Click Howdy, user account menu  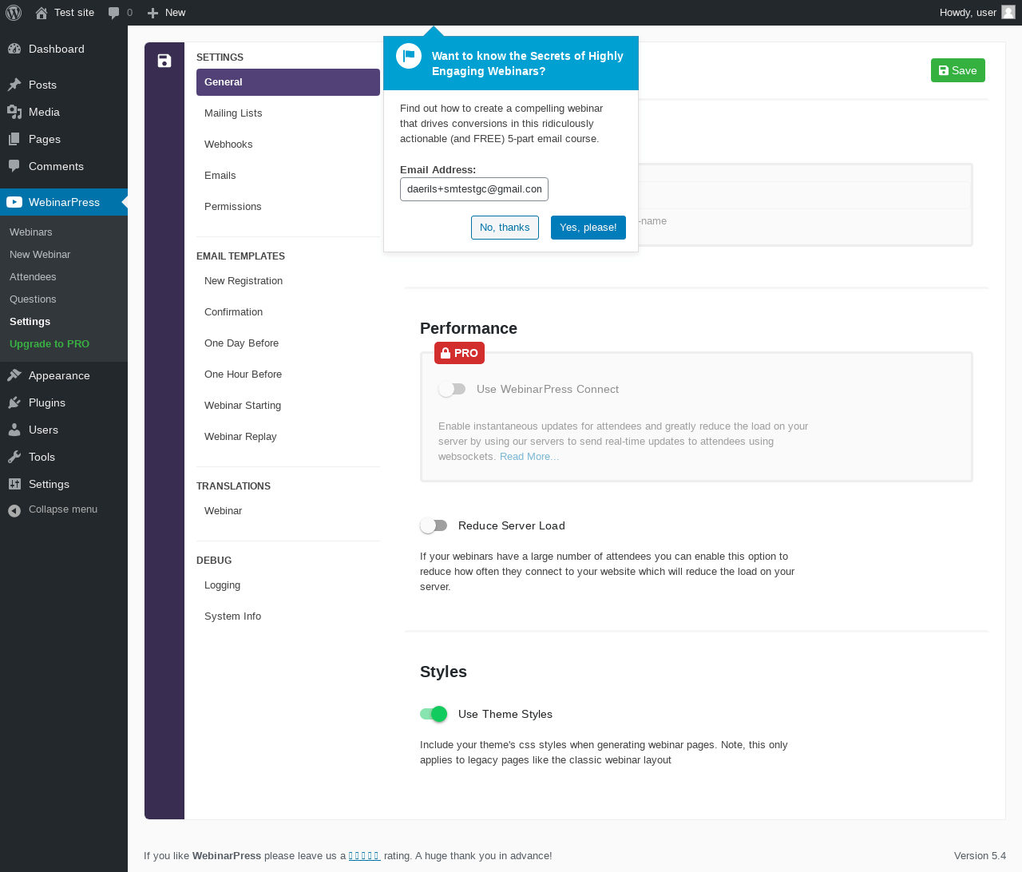click(977, 13)
